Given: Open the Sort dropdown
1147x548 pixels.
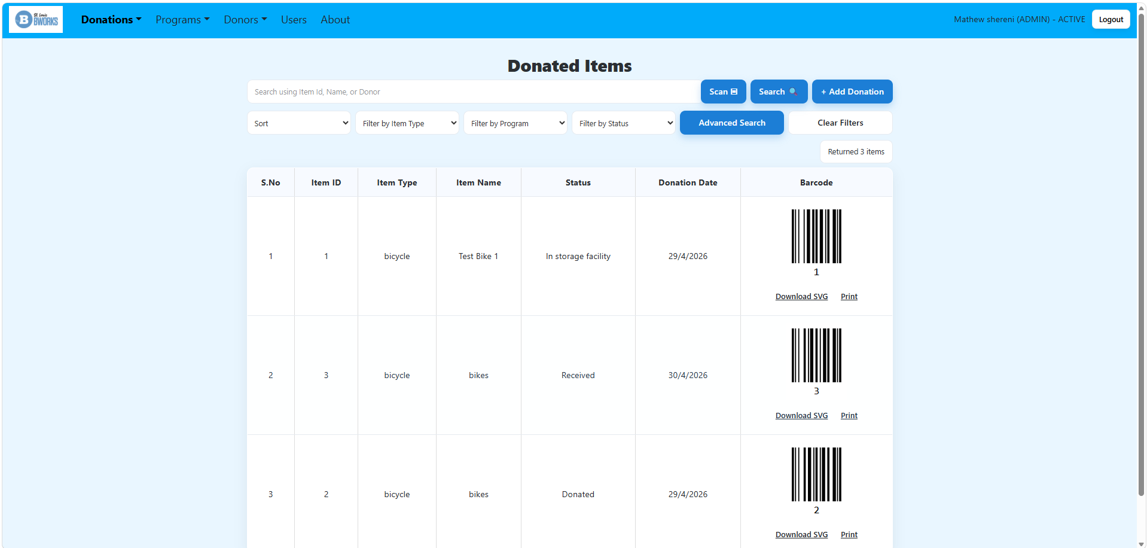Looking at the screenshot, I should tap(299, 123).
